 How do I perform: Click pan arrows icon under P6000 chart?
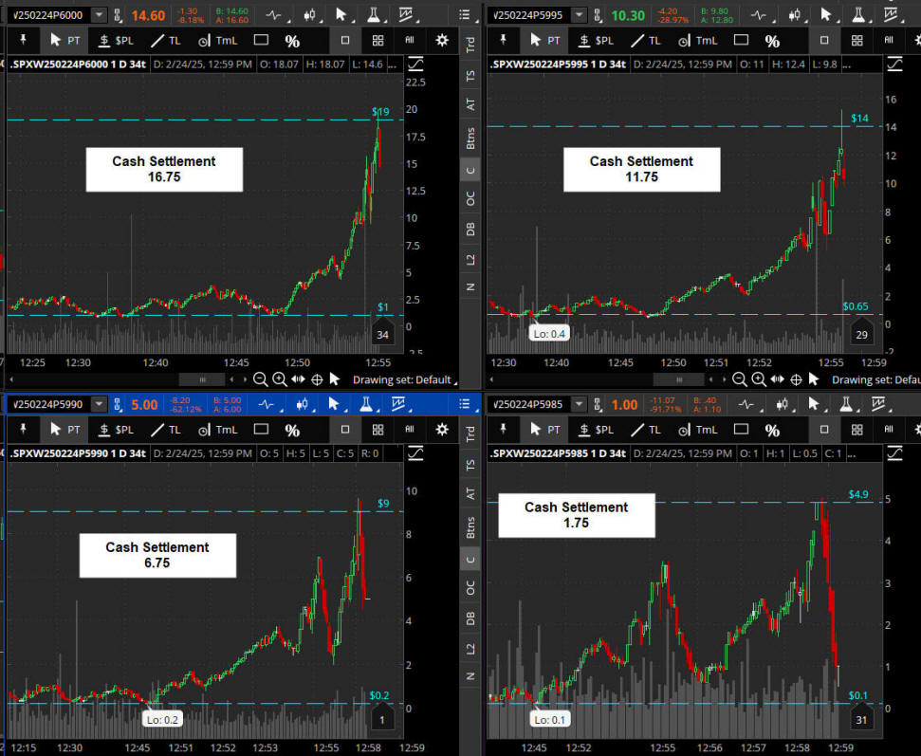[299, 379]
